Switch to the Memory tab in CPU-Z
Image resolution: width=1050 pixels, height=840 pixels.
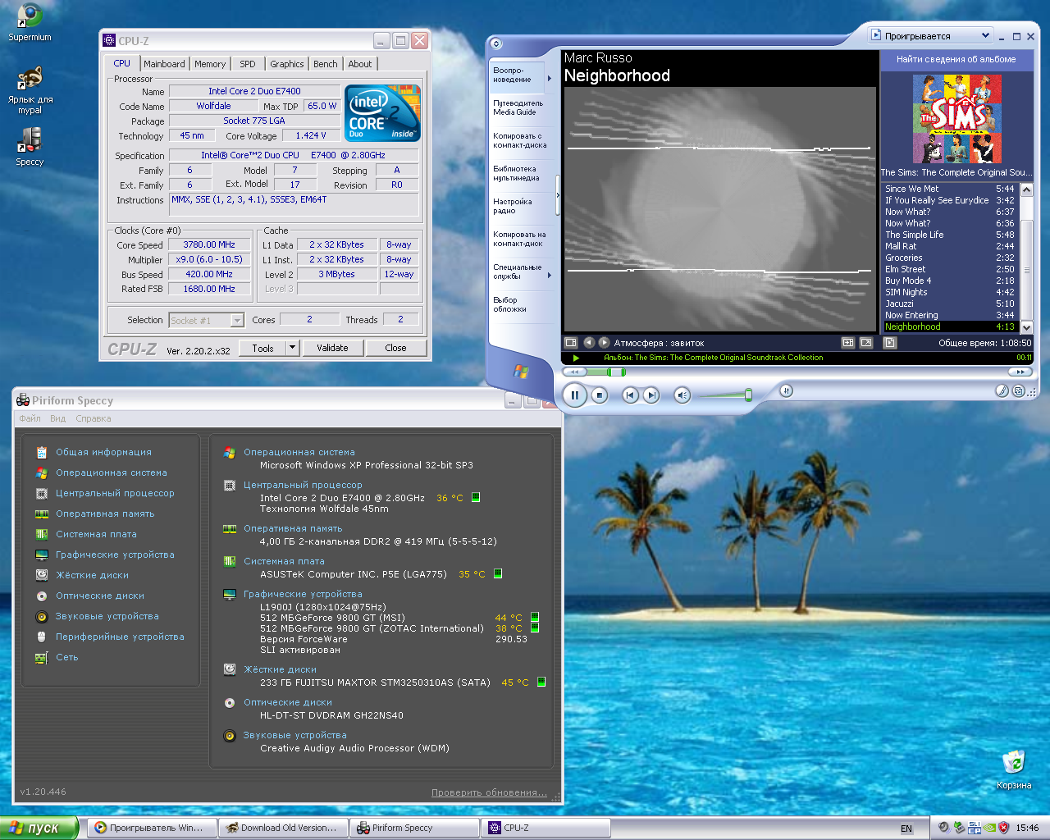pyautogui.click(x=210, y=64)
